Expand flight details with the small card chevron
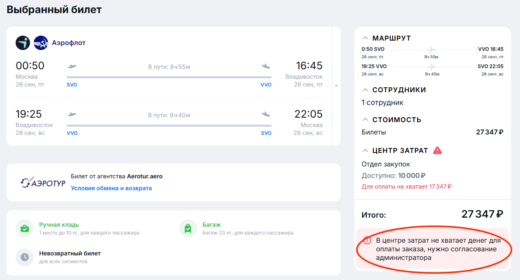This screenshot has height=280, width=520. [x=336, y=86]
